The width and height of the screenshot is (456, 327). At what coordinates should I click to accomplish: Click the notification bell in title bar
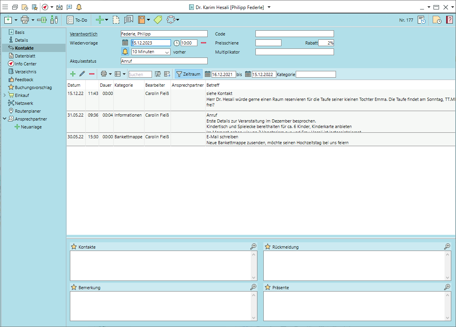coord(79,7)
